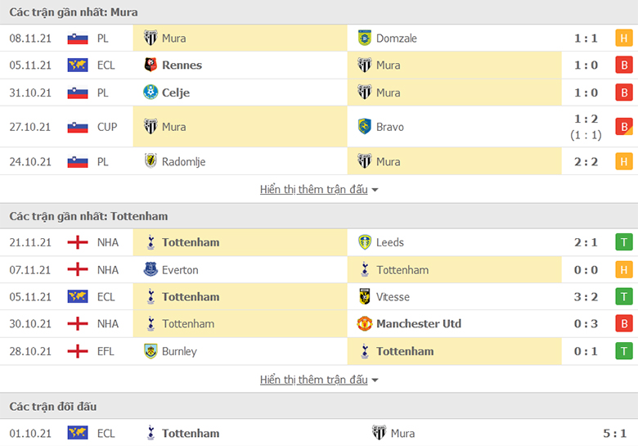Click the Leeds club crest
The image size is (638, 446).
[x=365, y=242]
